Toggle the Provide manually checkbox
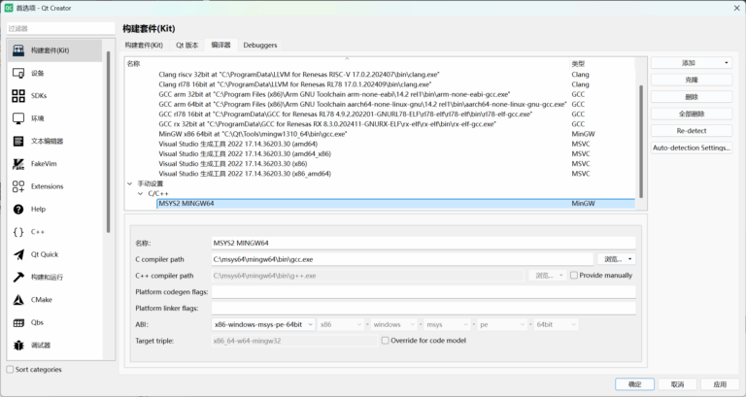Viewport: 746px width, 397px height. tap(572, 276)
